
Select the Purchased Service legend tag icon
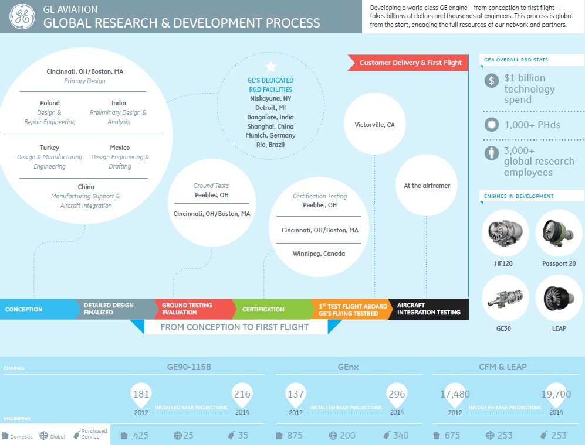pyautogui.click(x=76, y=435)
